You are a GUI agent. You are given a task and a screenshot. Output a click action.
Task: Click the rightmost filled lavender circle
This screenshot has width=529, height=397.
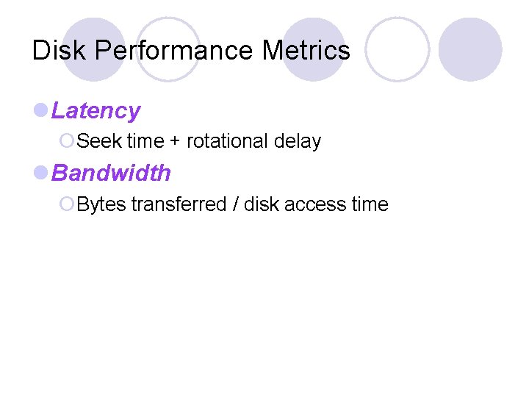[x=470, y=49]
